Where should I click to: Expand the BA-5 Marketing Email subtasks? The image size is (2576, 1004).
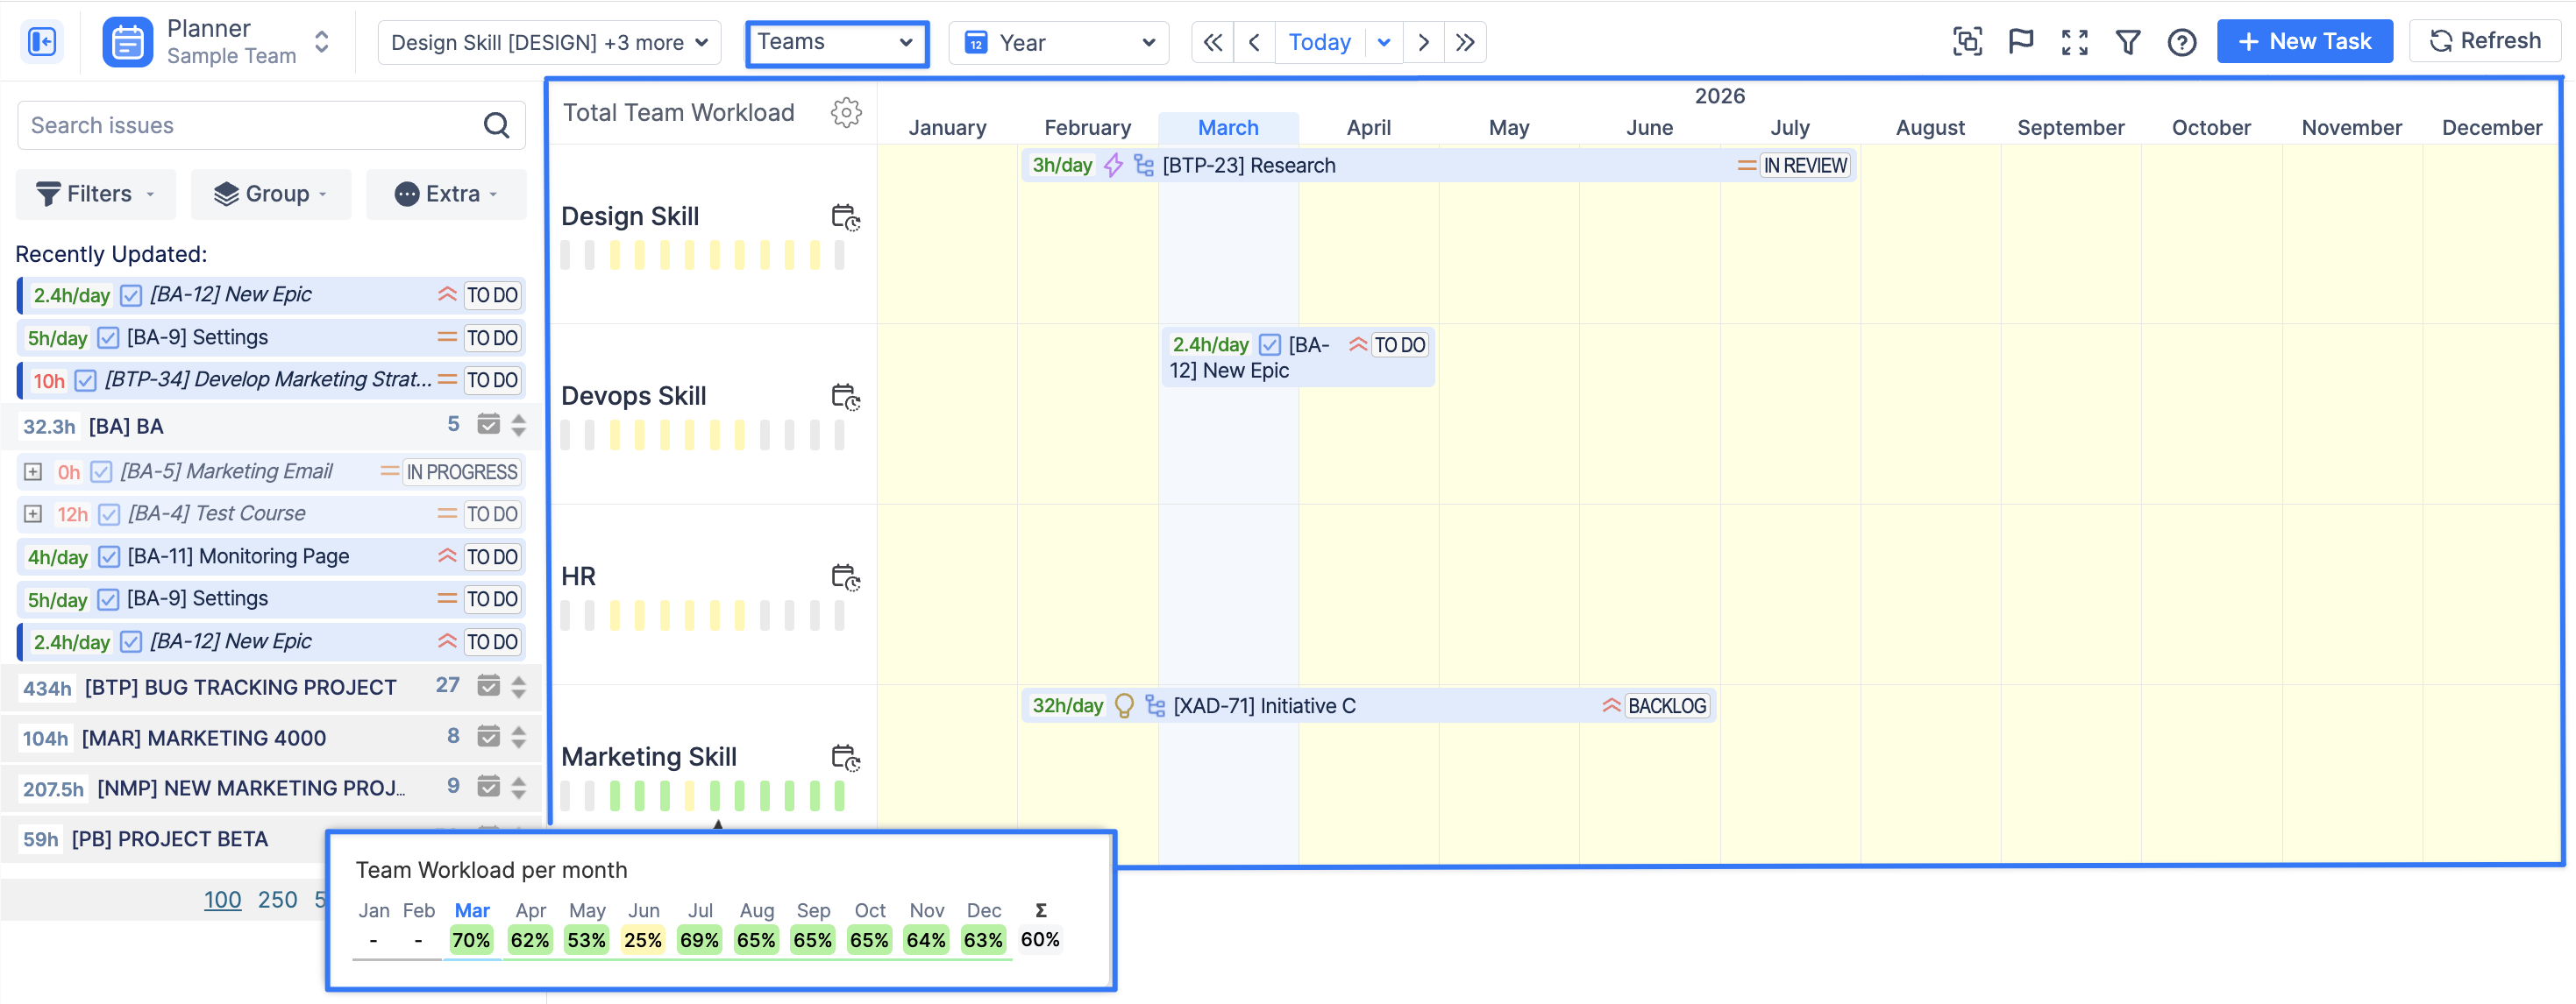[33, 471]
